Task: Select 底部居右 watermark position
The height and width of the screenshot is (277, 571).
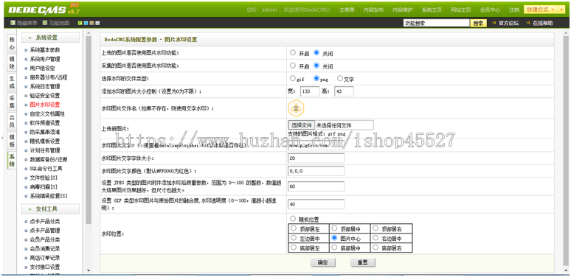Action: (376, 248)
